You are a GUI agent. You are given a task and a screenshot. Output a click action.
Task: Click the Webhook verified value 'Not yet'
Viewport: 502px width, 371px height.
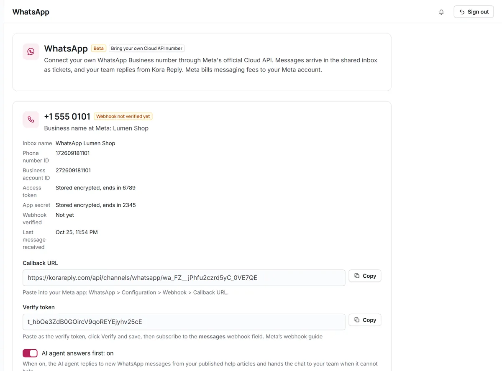coord(65,215)
